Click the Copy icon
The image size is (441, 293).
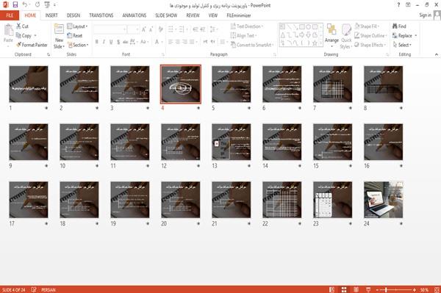(18, 35)
